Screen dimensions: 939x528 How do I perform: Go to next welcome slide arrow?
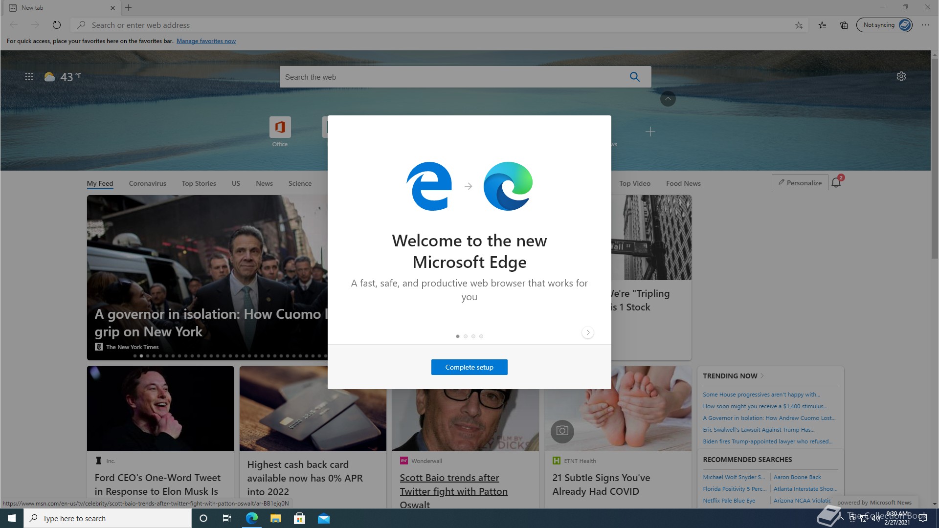coord(588,332)
